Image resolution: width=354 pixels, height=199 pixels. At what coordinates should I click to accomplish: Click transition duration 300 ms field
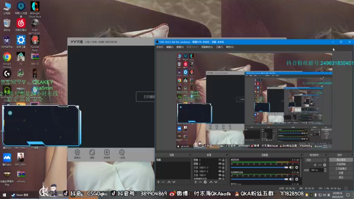click(317, 170)
